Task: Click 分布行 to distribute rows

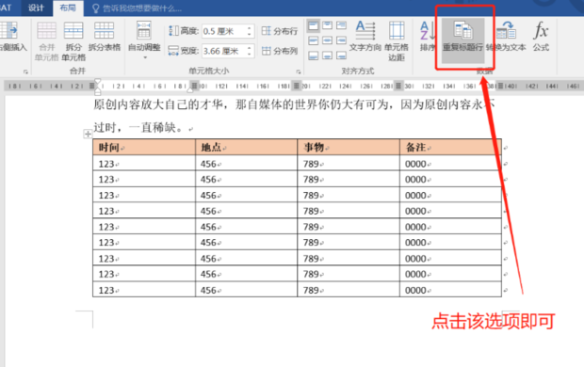Action: click(x=280, y=31)
